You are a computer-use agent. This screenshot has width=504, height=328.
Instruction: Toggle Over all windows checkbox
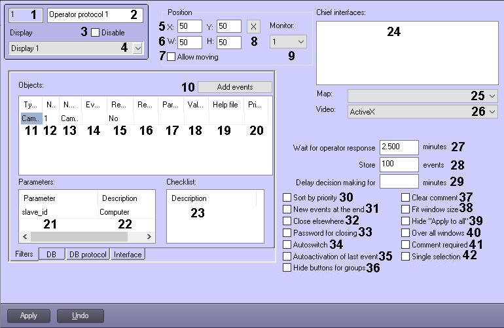pyautogui.click(x=406, y=232)
